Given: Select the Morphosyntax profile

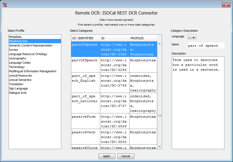Looking at the screenshot, I should pos(35,41).
